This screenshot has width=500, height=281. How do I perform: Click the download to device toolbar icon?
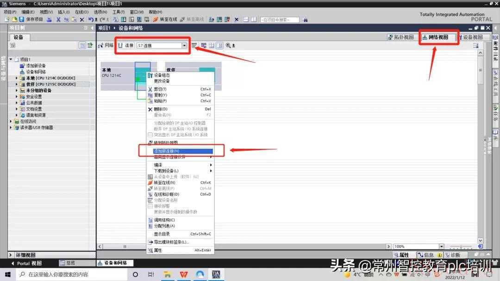pyautogui.click(x=124, y=19)
